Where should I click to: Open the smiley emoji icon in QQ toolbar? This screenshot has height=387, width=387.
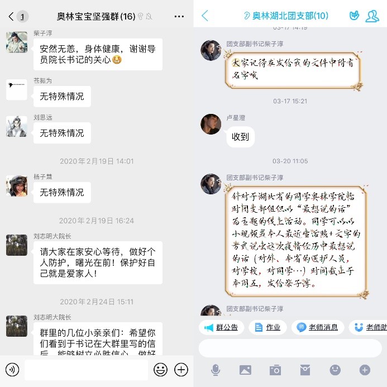pos(335,370)
